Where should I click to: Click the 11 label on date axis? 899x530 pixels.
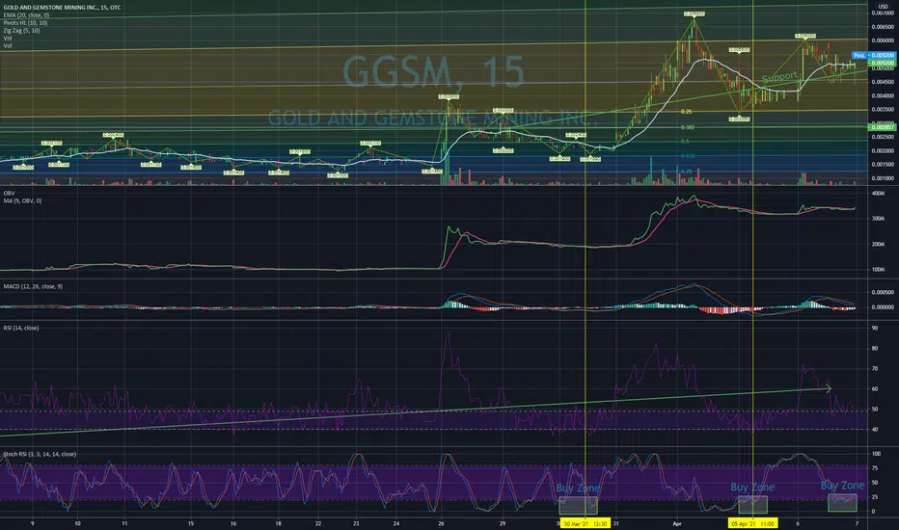(124, 523)
